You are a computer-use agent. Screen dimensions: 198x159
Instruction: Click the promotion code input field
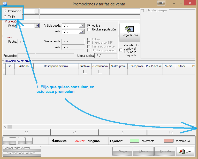[29, 11]
